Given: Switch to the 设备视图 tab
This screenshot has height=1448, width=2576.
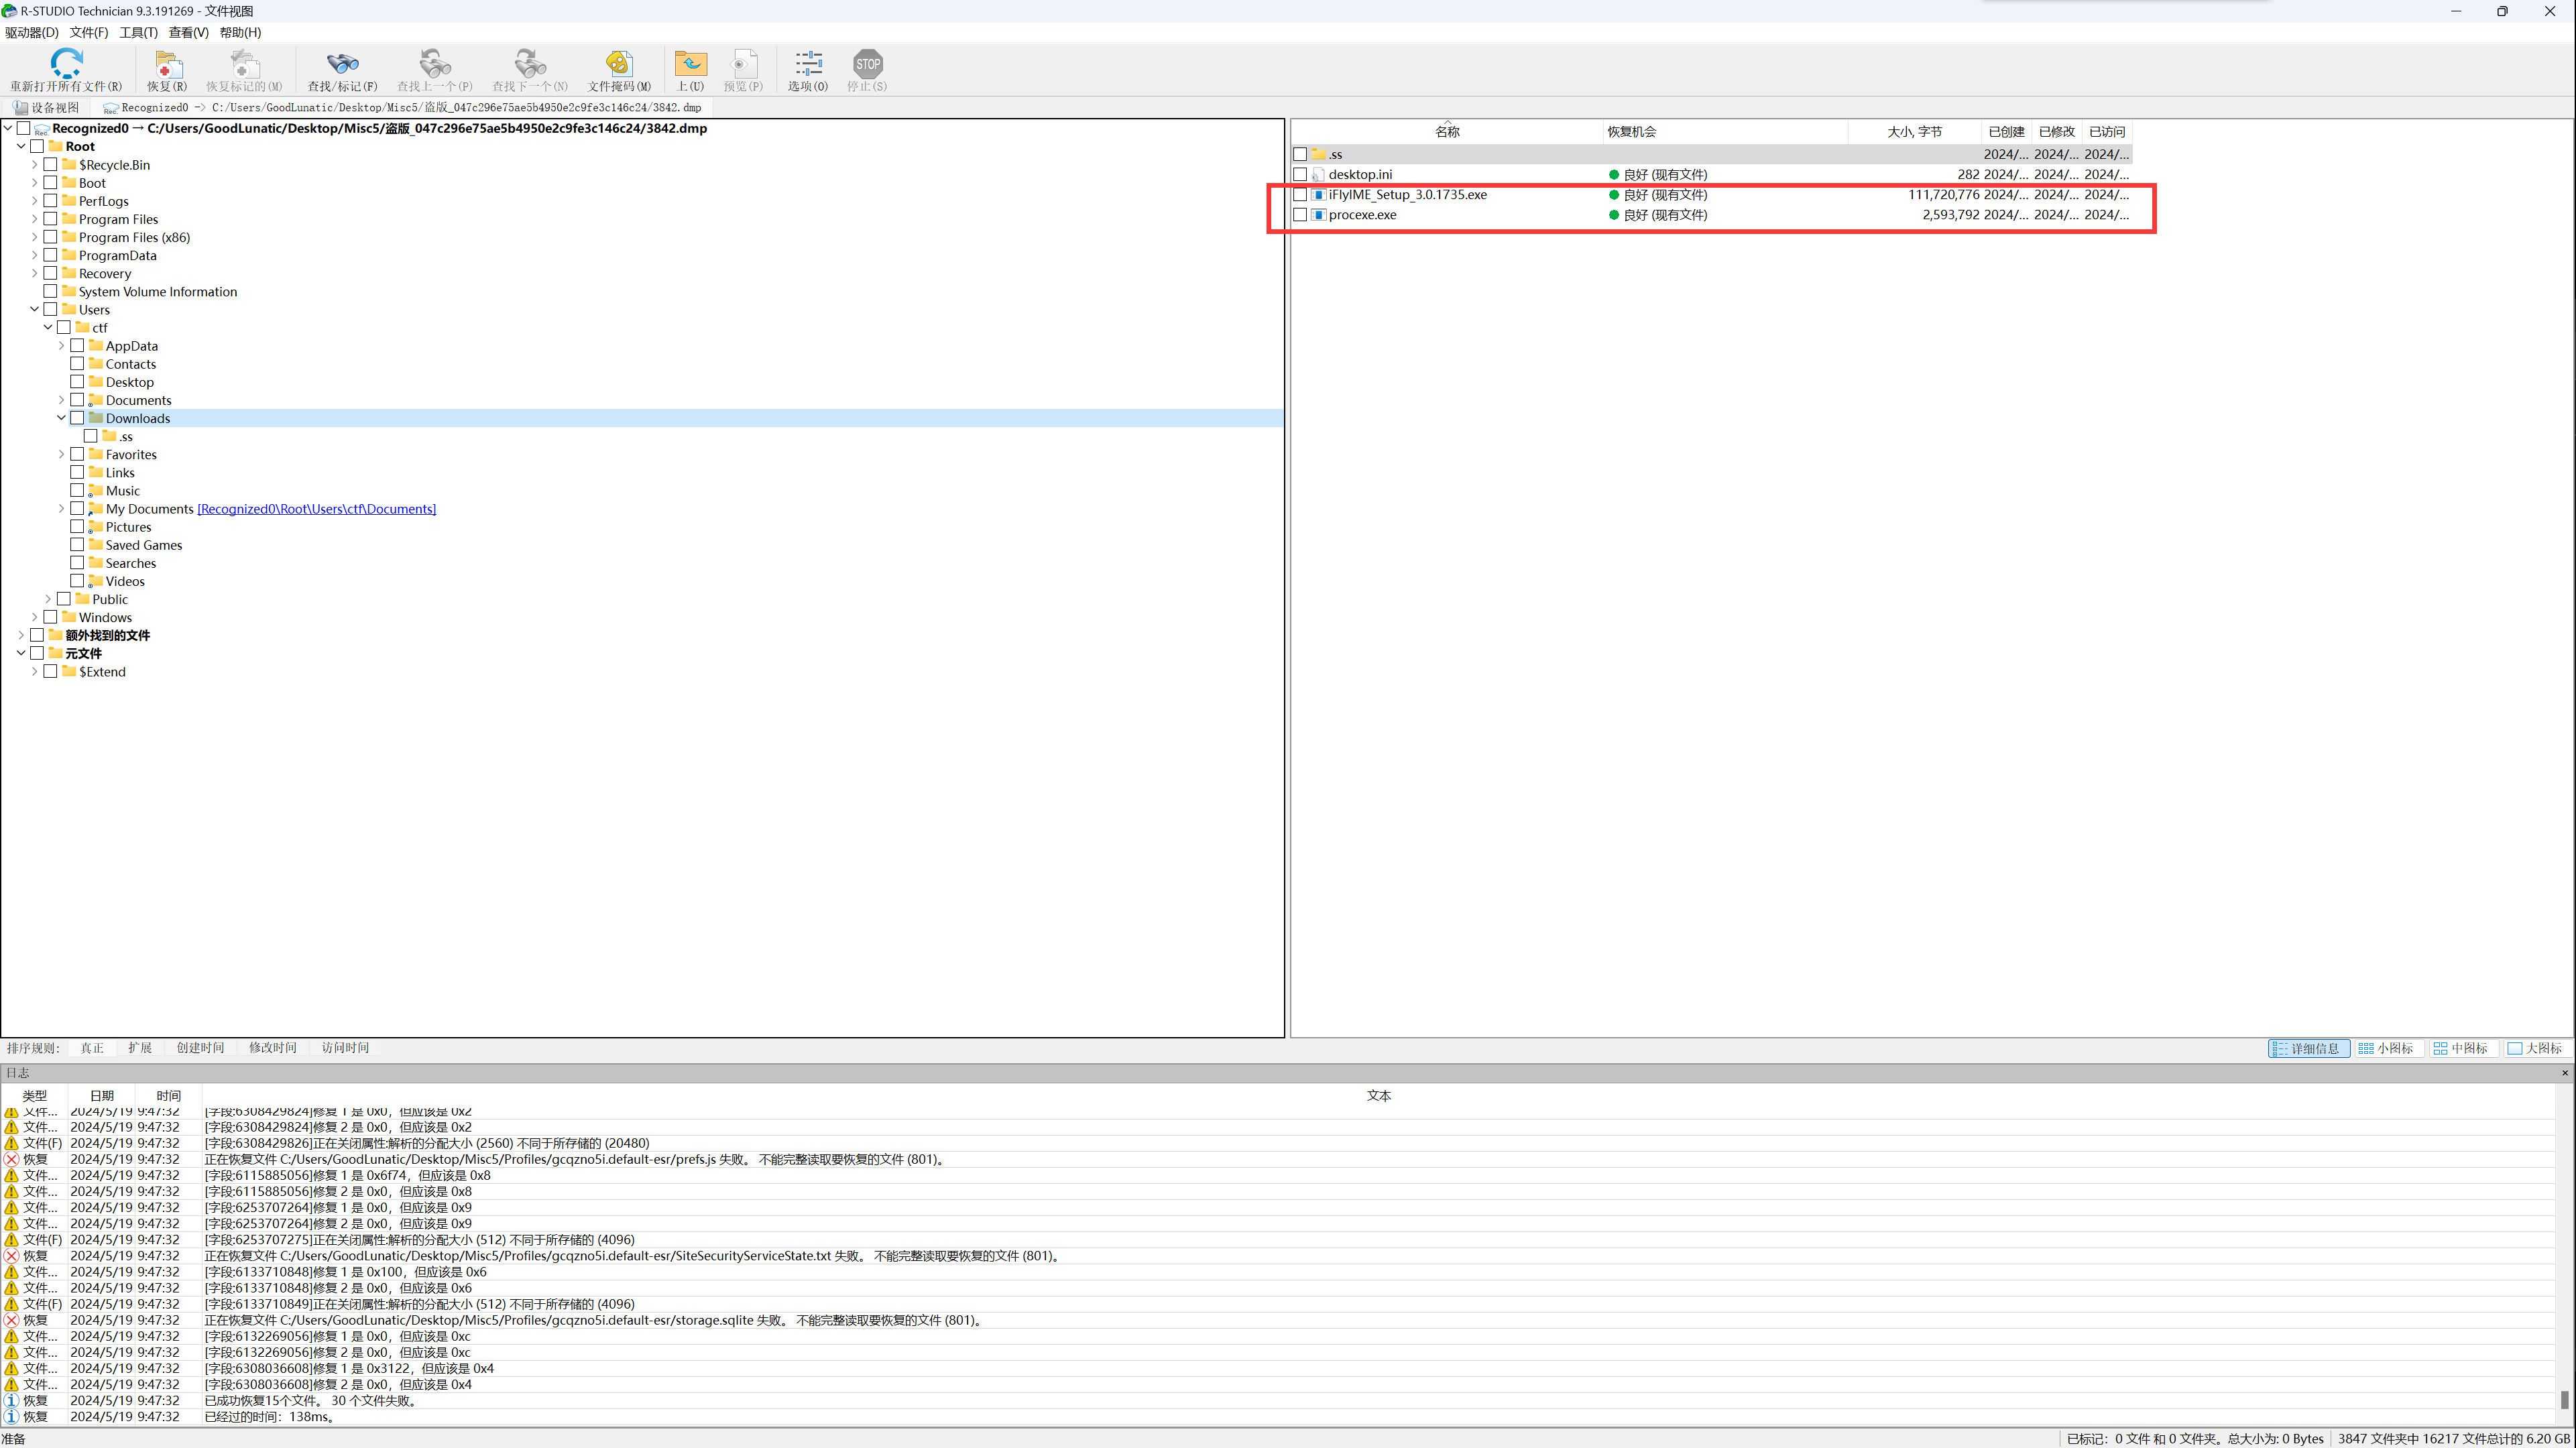Looking at the screenshot, I should (46, 107).
